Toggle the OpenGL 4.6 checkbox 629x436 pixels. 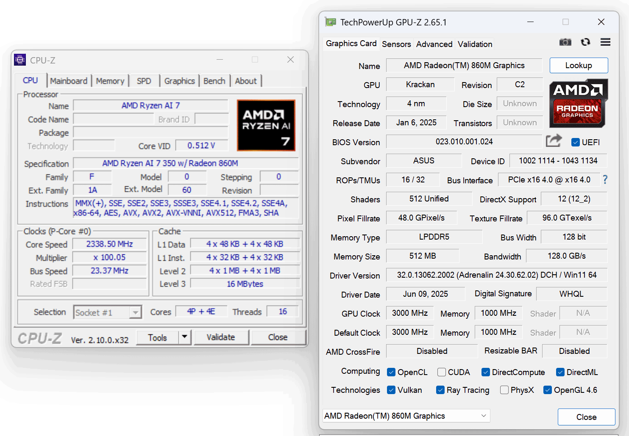point(548,390)
